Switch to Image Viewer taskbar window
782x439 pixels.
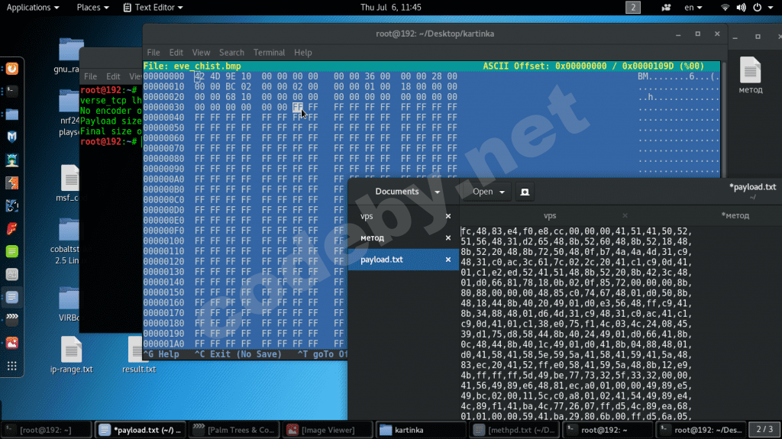[x=328, y=430]
